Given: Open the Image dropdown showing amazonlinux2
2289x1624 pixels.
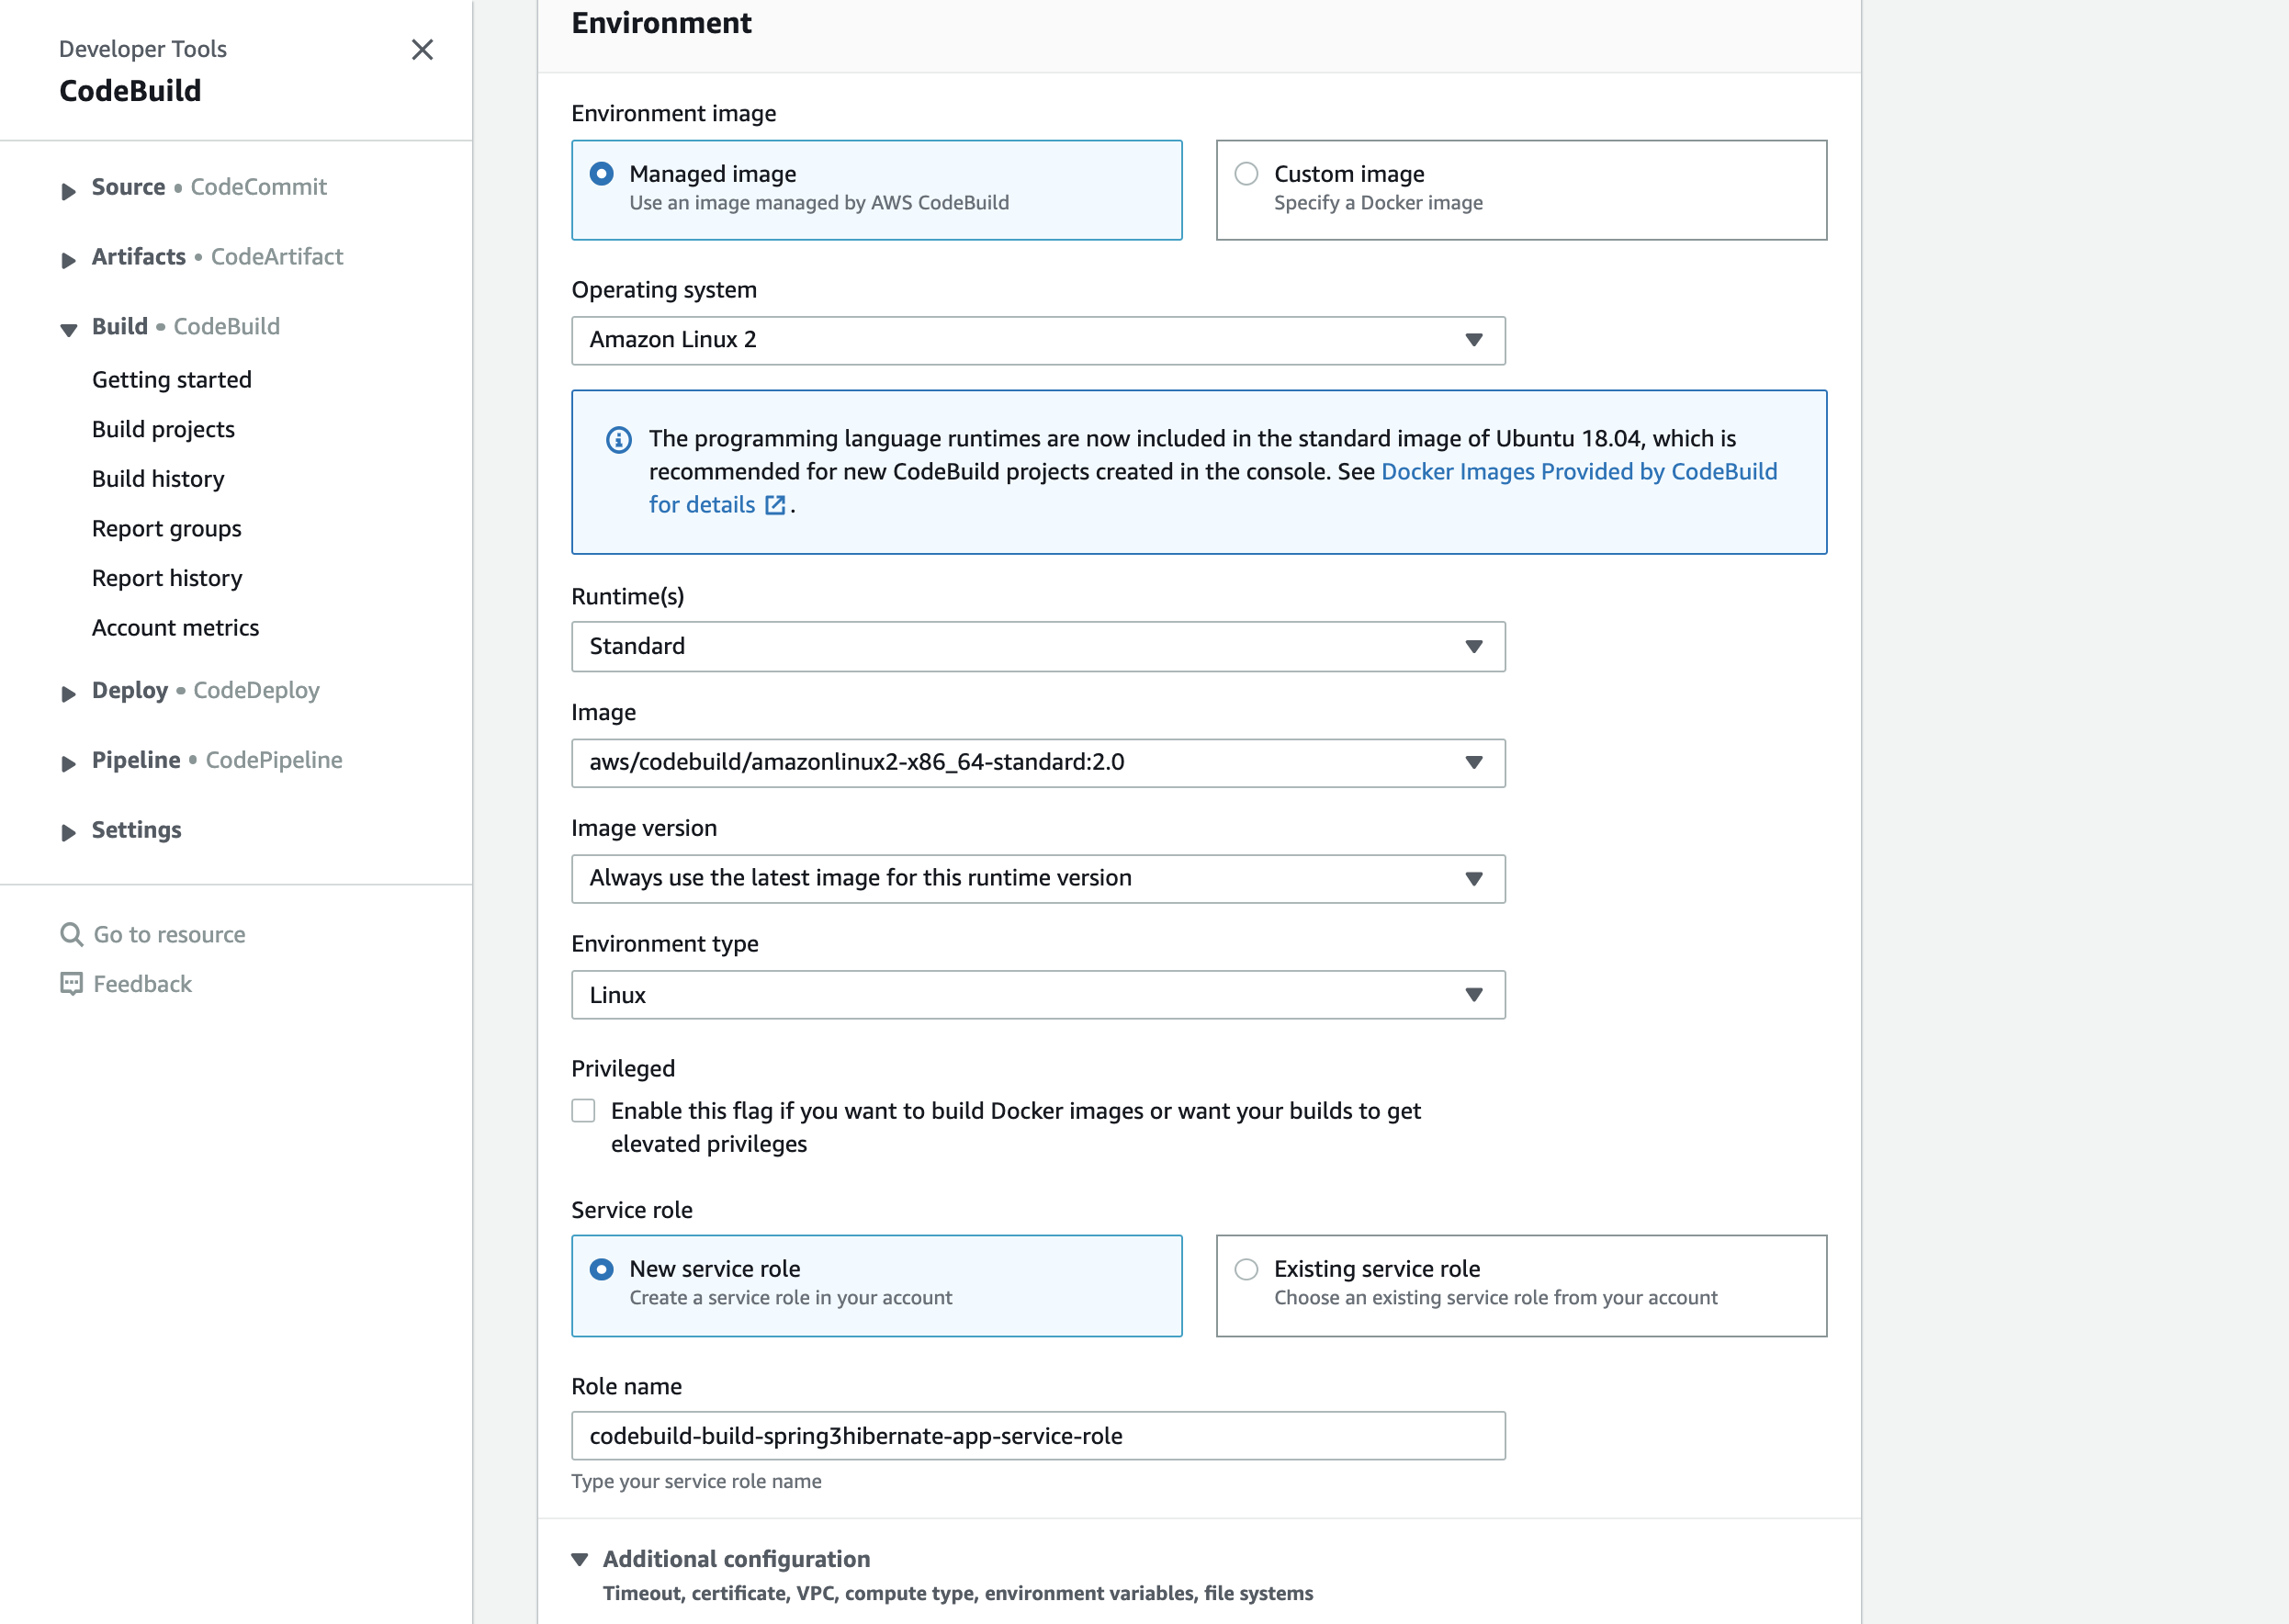Looking at the screenshot, I should 1038,763.
